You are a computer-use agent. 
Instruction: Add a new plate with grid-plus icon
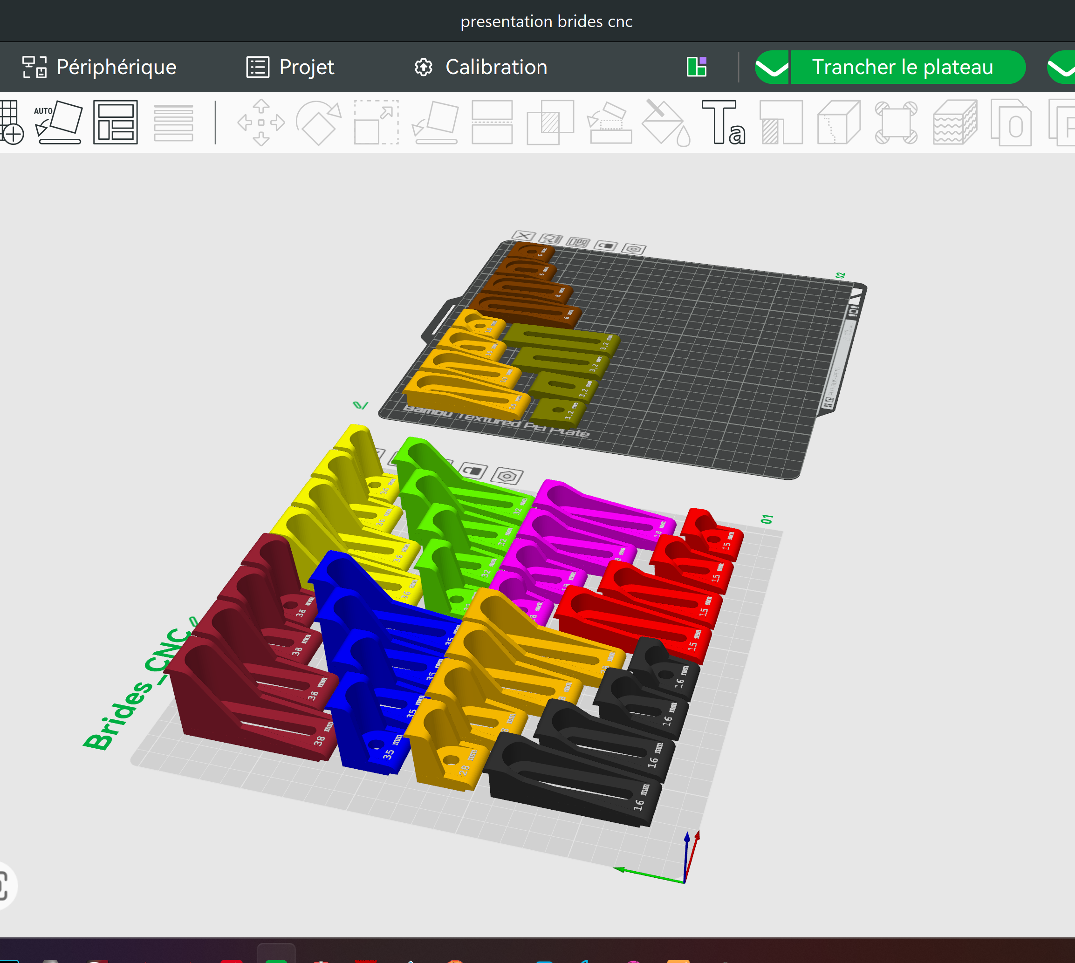pyautogui.click(x=11, y=122)
